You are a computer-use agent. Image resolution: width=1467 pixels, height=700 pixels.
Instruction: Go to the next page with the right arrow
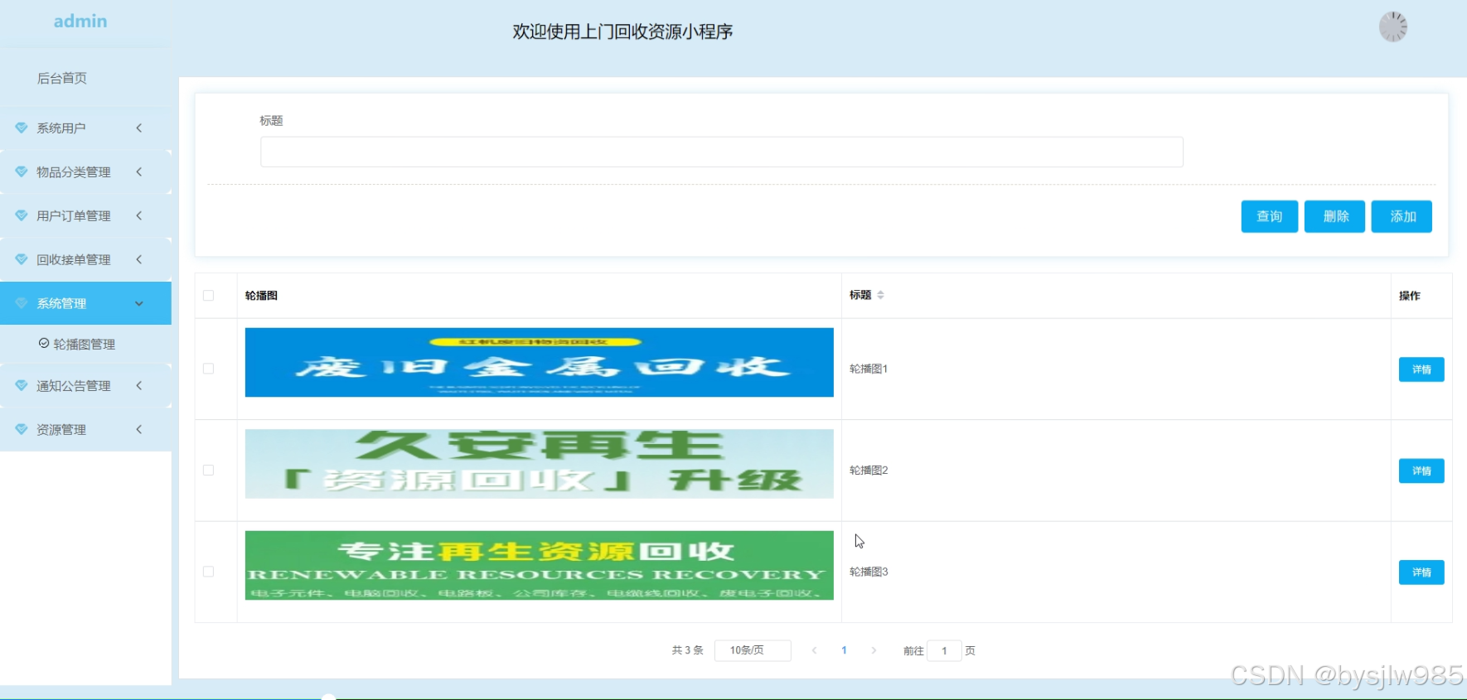tap(874, 650)
